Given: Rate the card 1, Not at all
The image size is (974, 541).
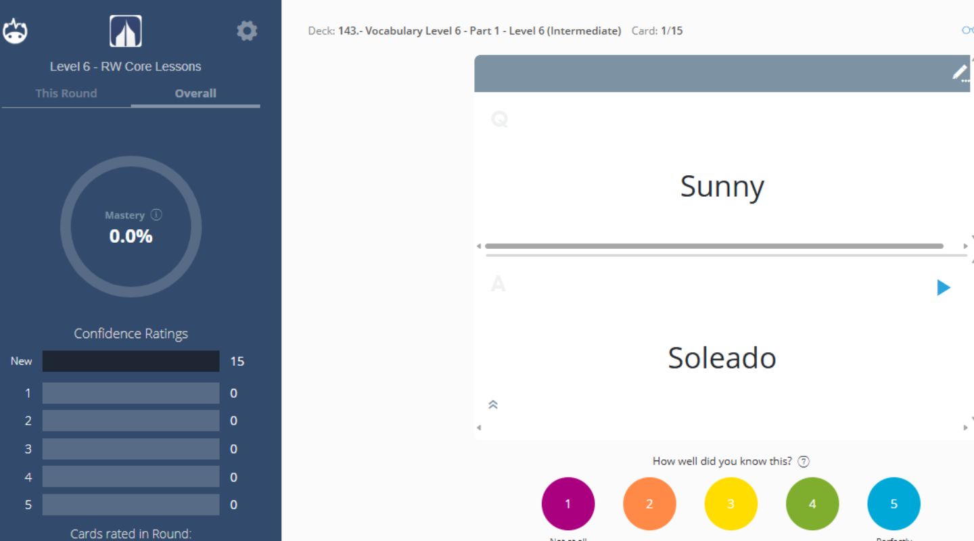Looking at the screenshot, I should coord(568,503).
